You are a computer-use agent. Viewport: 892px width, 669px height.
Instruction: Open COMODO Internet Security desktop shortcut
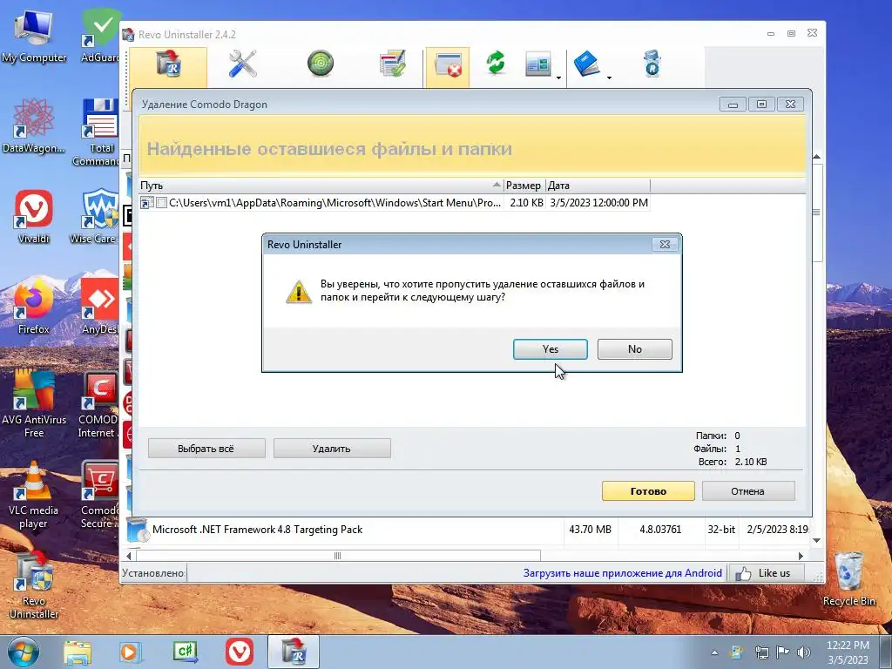[x=99, y=404]
